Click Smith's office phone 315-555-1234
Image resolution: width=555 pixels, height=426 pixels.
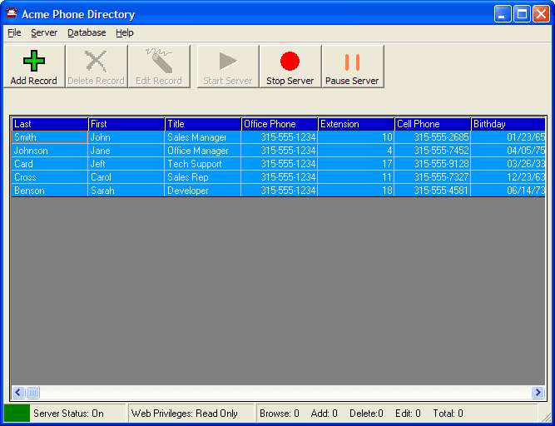pos(280,137)
